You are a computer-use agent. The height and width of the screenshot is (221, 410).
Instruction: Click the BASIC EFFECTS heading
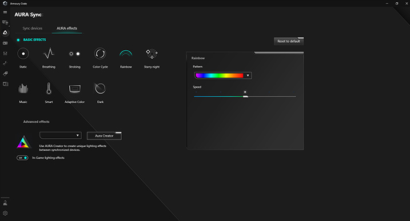pyautogui.click(x=34, y=40)
